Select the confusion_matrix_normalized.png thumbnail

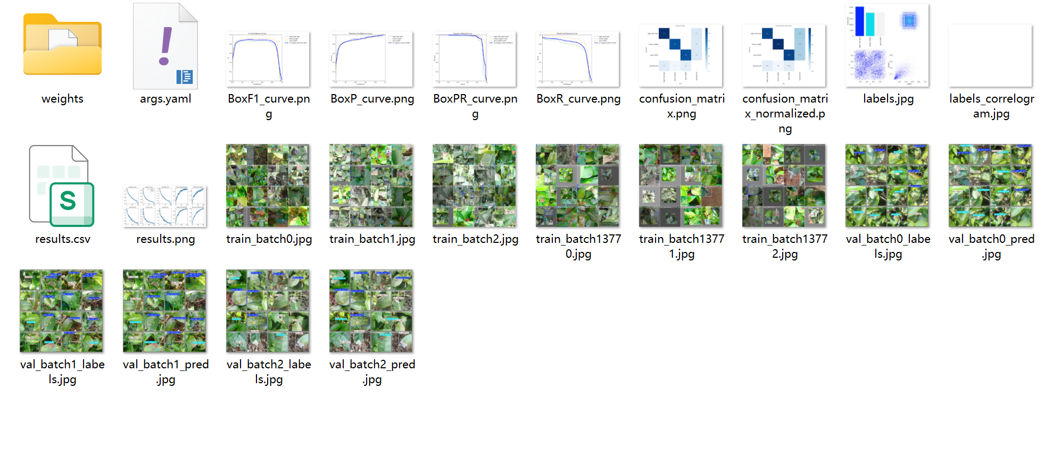(784, 55)
